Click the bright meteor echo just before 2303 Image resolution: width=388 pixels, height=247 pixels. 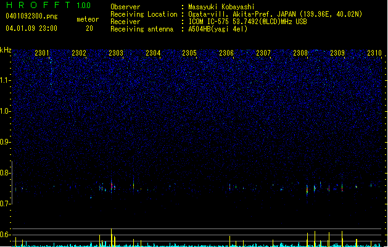click(x=112, y=186)
